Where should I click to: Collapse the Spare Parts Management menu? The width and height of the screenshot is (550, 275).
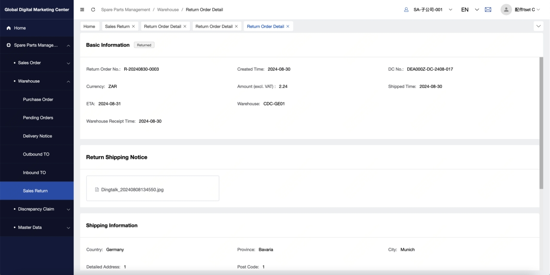tap(68, 45)
